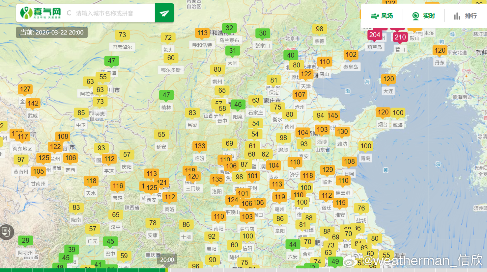Choose the 86 marker for 十堰
This screenshot has width=487, height=272.
pyautogui.click(x=186, y=225)
